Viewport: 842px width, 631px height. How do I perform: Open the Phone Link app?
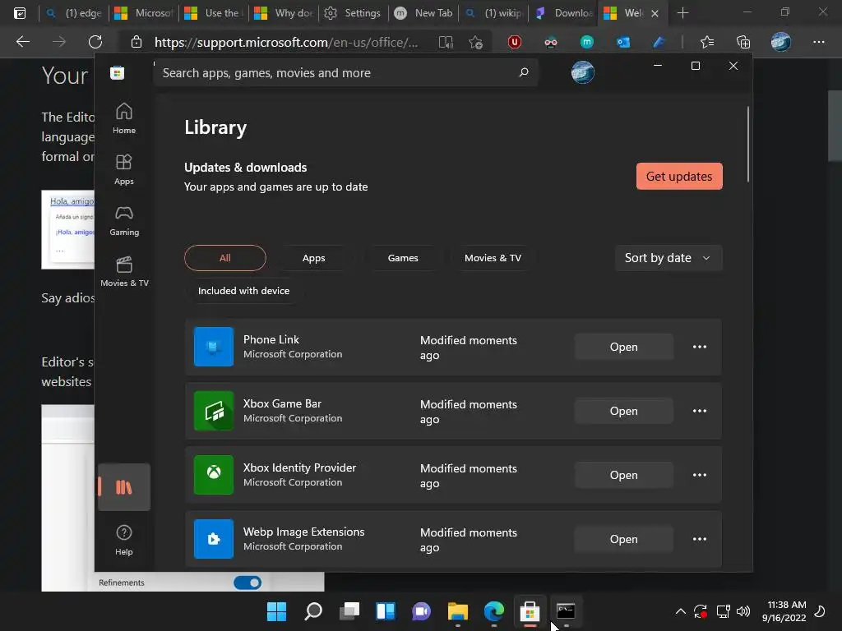click(623, 347)
